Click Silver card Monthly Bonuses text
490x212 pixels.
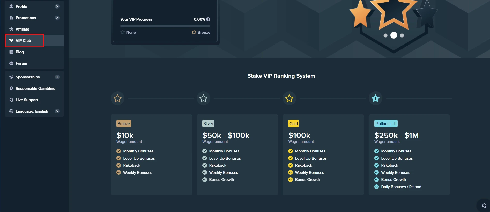[x=224, y=151]
